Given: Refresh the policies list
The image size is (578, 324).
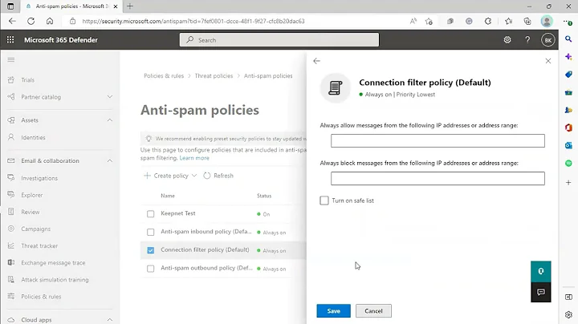Looking at the screenshot, I should (x=218, y=176).
